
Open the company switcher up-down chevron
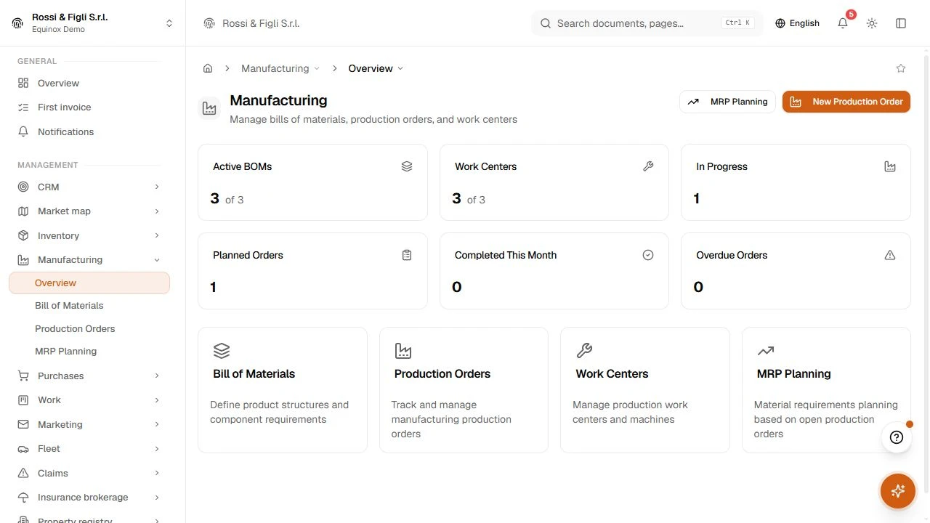tap(169, 23)
